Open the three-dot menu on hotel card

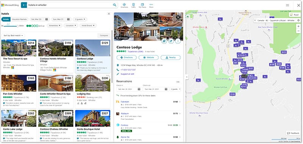point(178,41)
